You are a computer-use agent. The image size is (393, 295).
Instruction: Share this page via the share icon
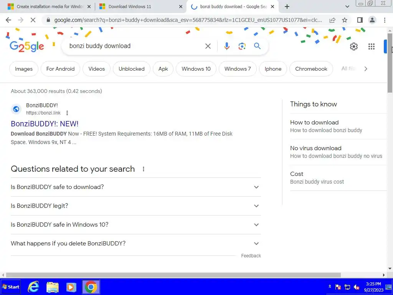pyautogui.click(x=332, y=20)
